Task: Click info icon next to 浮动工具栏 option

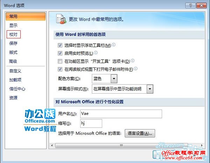Action: point(113,45)
